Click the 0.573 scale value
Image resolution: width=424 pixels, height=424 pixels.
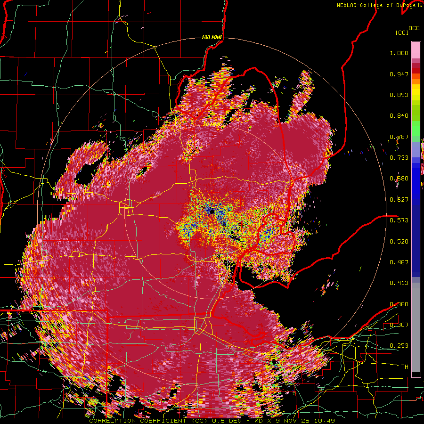pos(399,220)
